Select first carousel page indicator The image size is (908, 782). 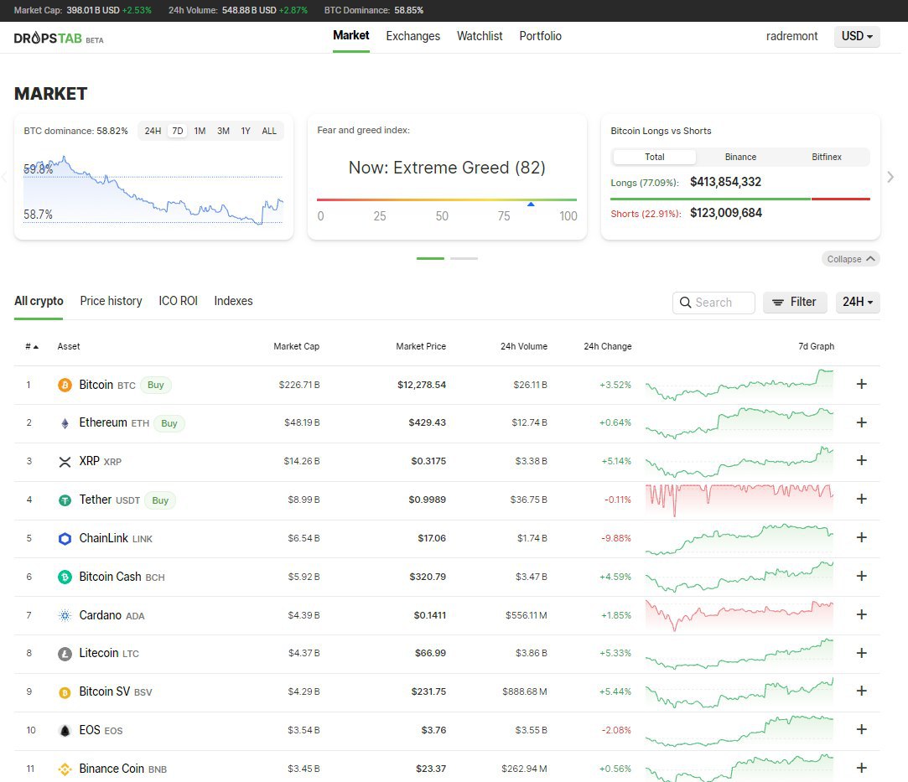tap(430, 258)
